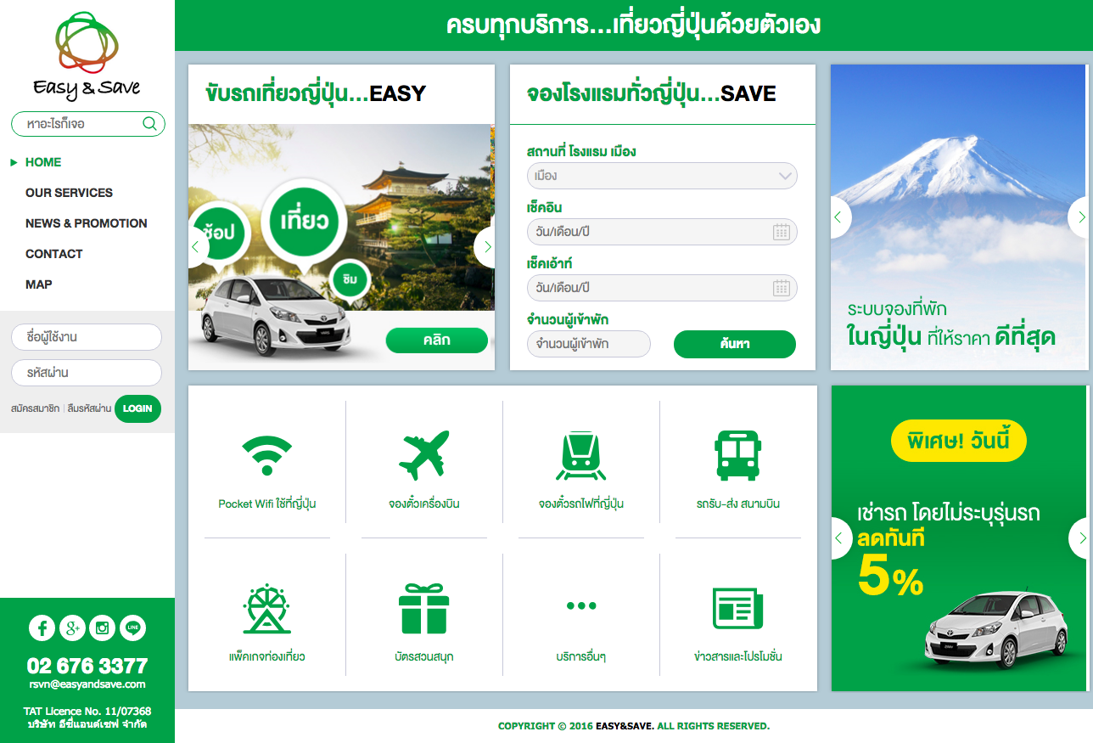Expand the เมือง city dropdown
This screenshot has width=1093, height=743.
(x=662, y=176)
